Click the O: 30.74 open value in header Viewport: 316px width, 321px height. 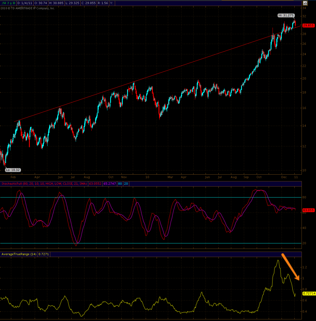(41, 3)
